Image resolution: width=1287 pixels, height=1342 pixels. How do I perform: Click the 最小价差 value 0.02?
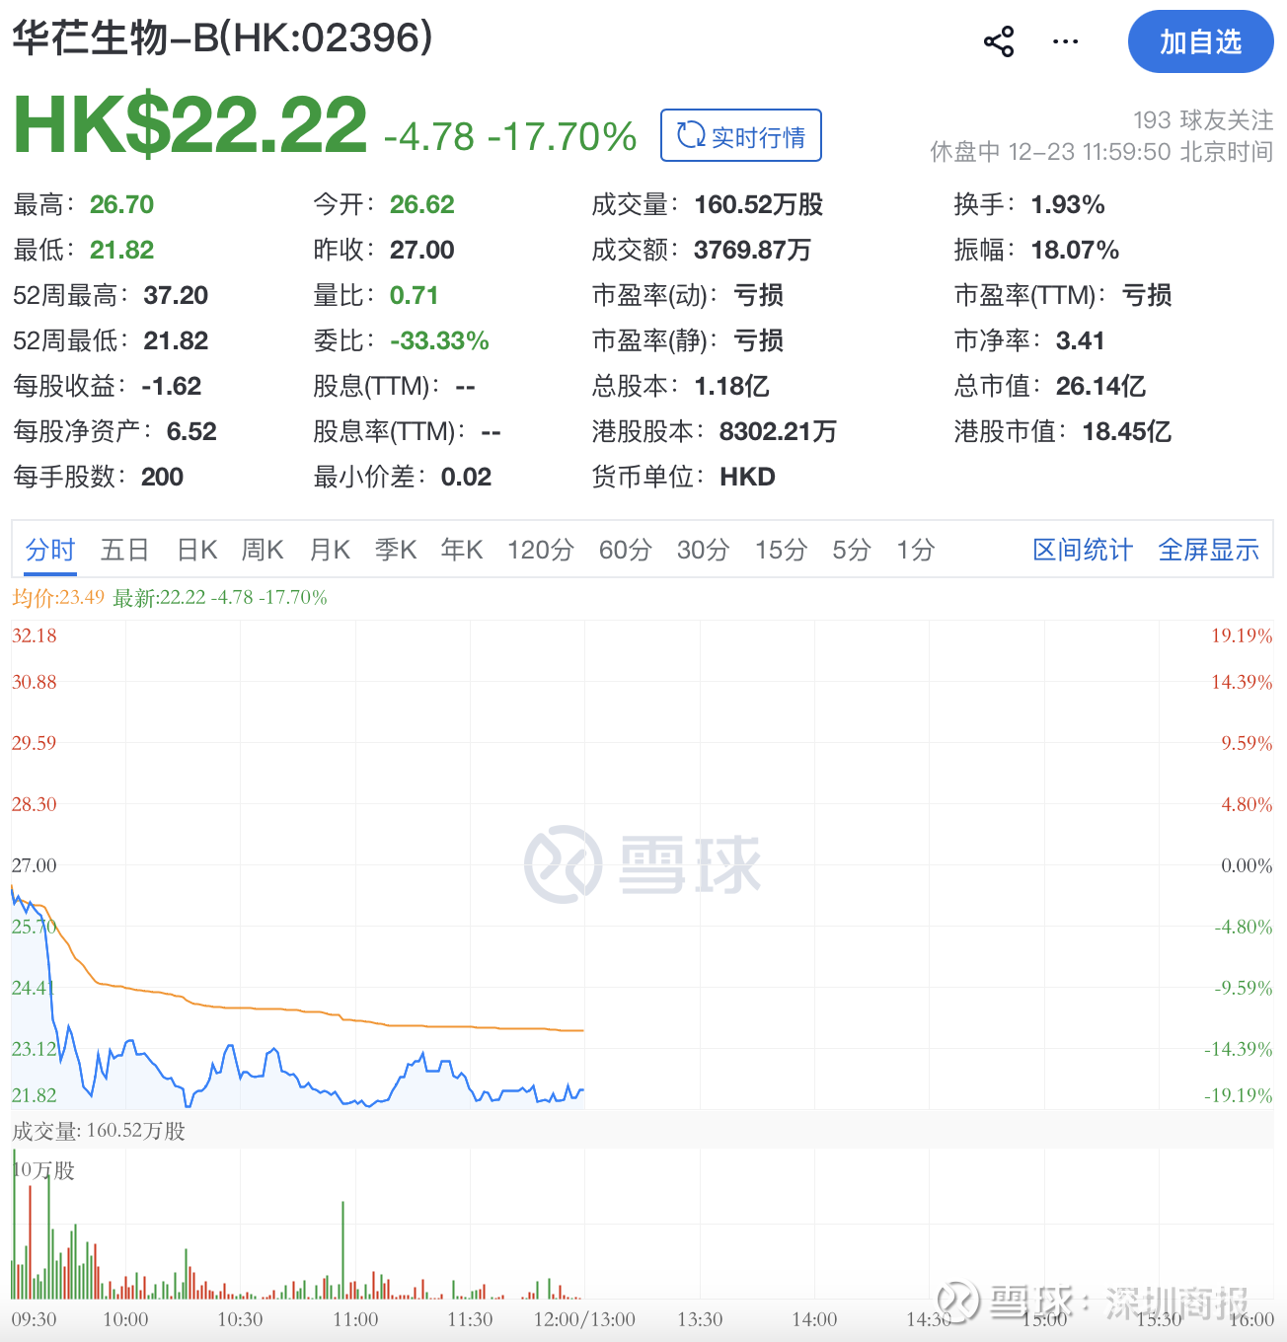(467, 477)
